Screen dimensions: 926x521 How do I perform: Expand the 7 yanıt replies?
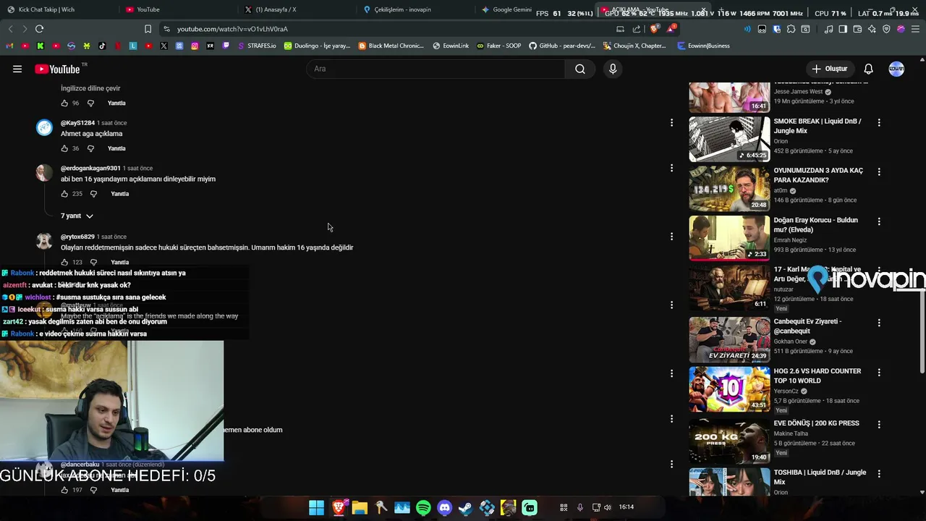77,216
